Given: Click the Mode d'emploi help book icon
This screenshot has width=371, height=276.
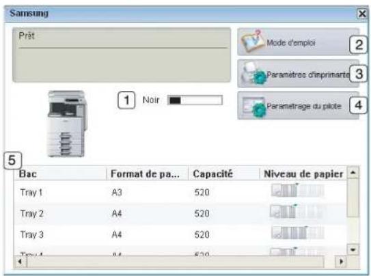Looking at the screenshot, I should click(x=253, y=41).
